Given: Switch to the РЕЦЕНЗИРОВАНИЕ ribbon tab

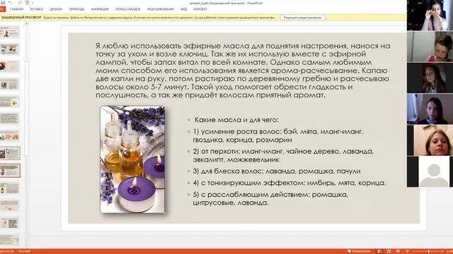Looking at the screenshot, I should (161, 9).
